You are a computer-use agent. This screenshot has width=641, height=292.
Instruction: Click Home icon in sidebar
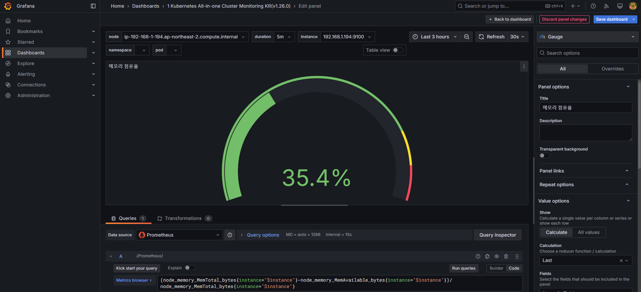8,21
